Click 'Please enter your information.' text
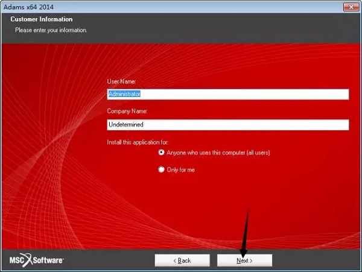The image size is (362, 272). point(51,30)
